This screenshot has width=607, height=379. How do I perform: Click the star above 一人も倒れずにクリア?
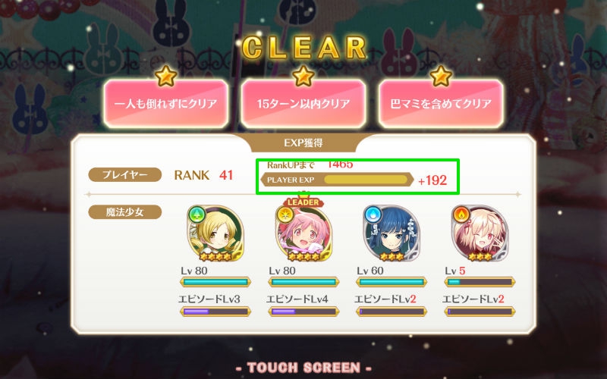165,76
